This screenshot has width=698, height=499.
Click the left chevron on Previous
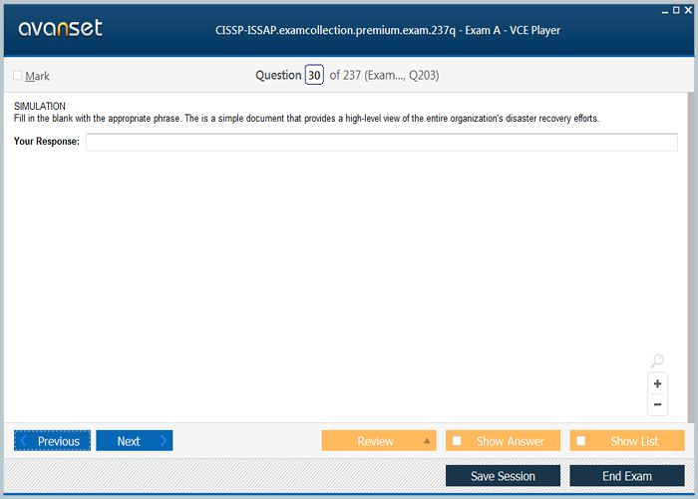(x=24, y=441)
